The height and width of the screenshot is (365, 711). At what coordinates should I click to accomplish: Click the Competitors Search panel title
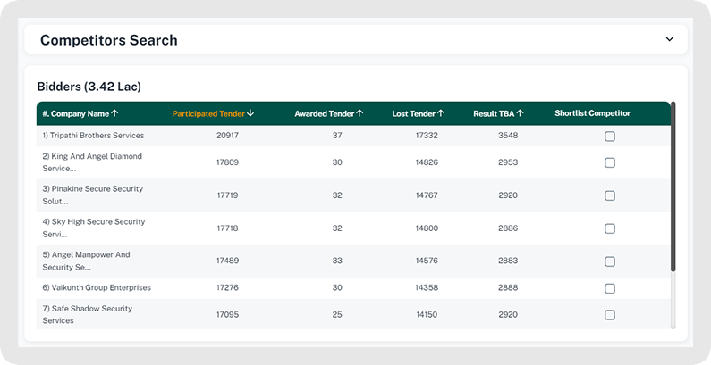(109, 40)
